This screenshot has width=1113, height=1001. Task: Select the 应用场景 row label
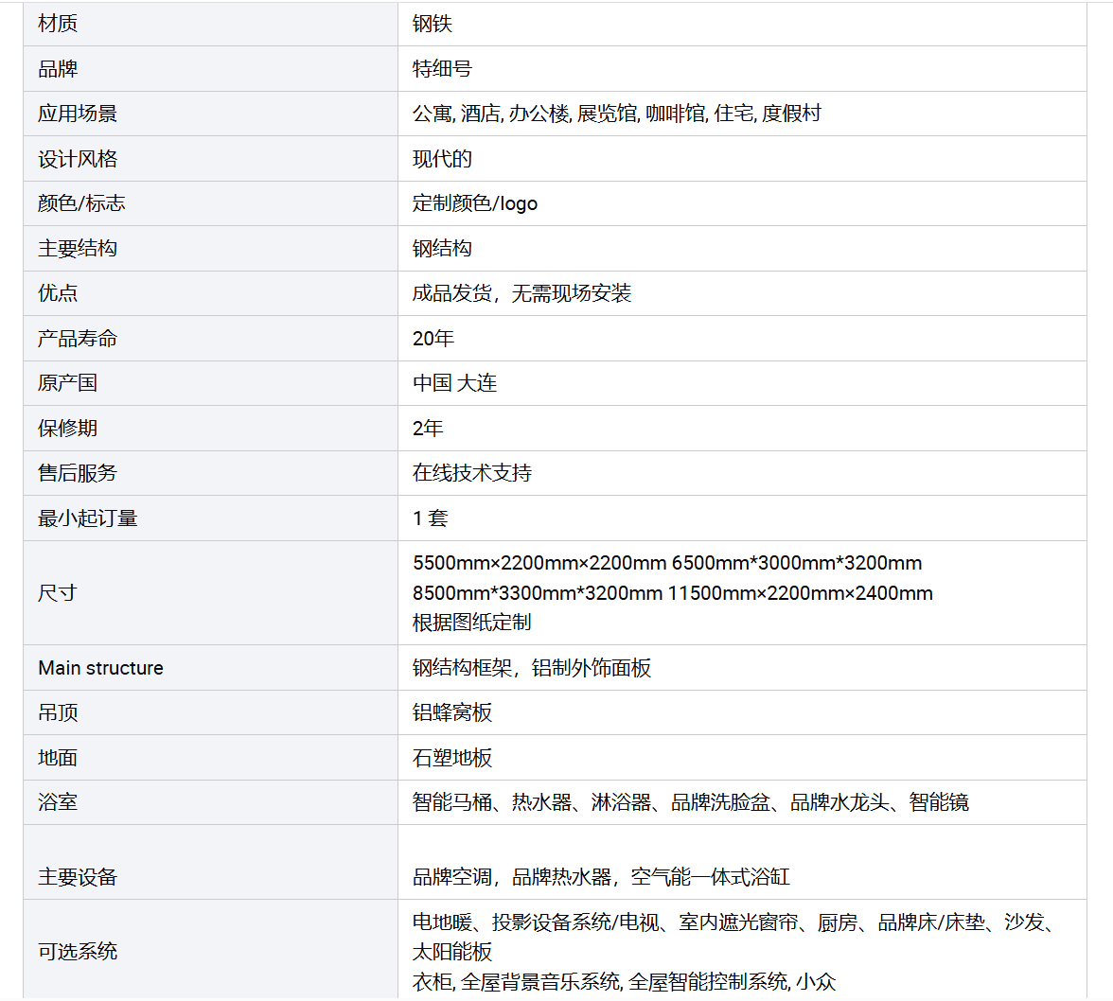78,114
